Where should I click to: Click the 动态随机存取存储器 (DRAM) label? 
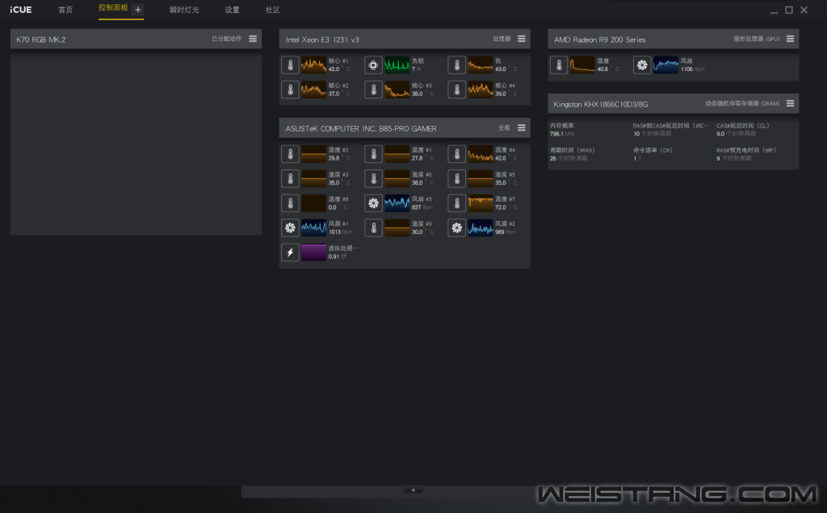click(x=742, y=104)
